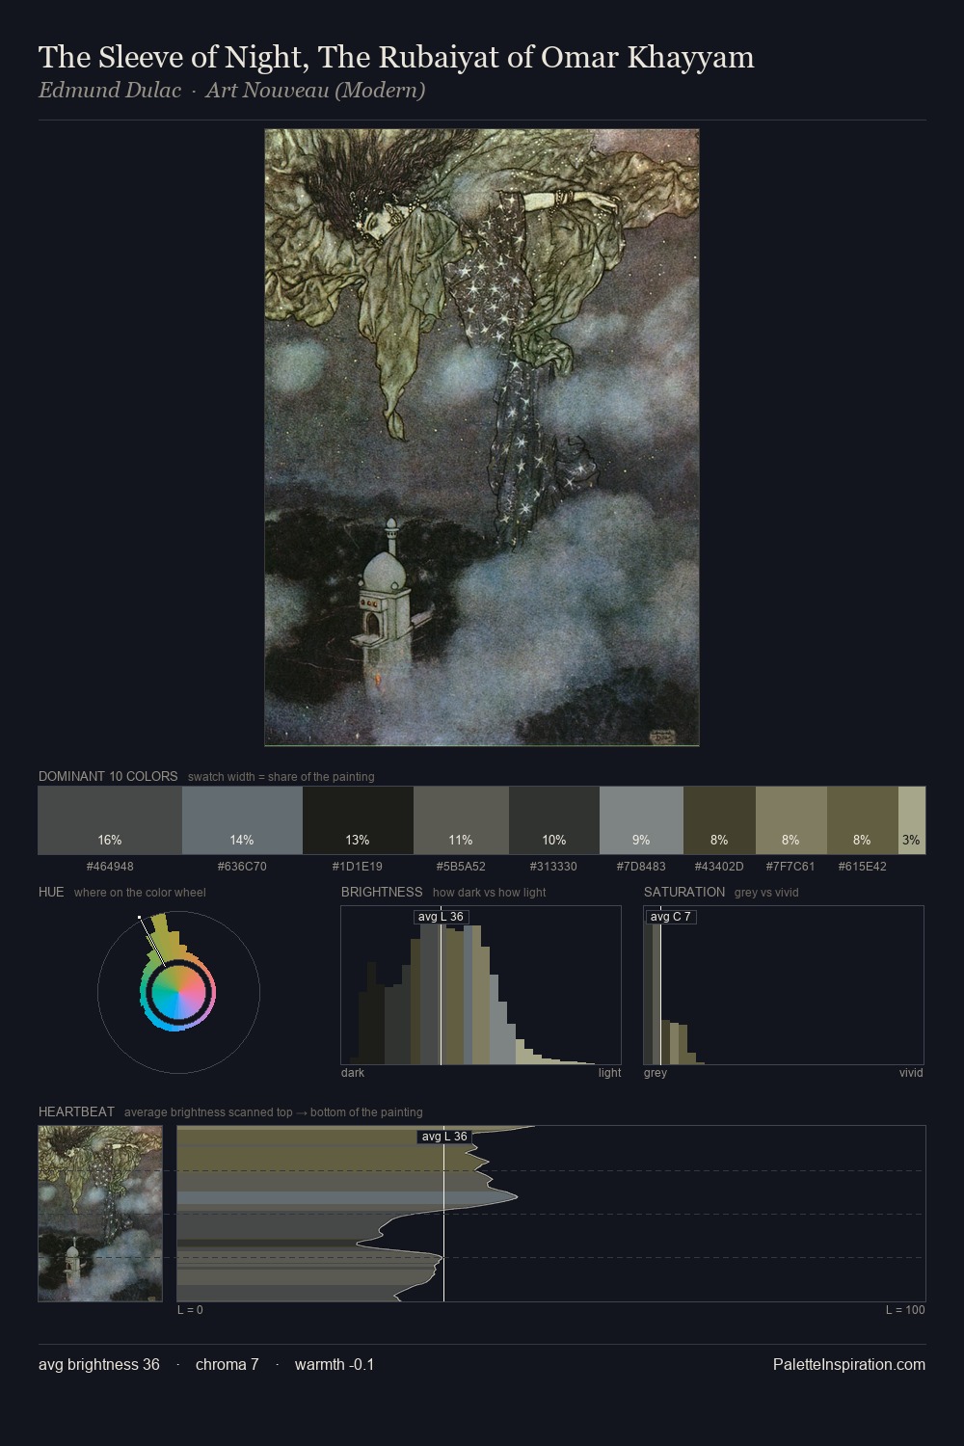Click the hex code #313330 text
Viewport: 964px width, 1446px height.
(554, 867)
